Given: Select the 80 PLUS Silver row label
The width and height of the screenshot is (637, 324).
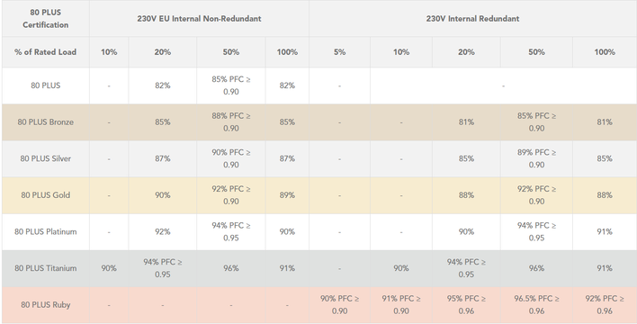Looking at the screenshot, I should pyautogui.click(x=46, y=158).
